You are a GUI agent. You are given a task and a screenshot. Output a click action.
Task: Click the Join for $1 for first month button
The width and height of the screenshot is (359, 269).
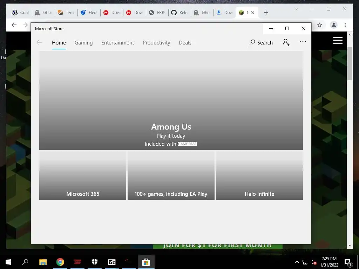point(217,246)
